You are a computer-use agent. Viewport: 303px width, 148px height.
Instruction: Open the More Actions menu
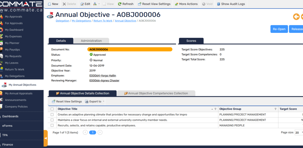[186, 4]
